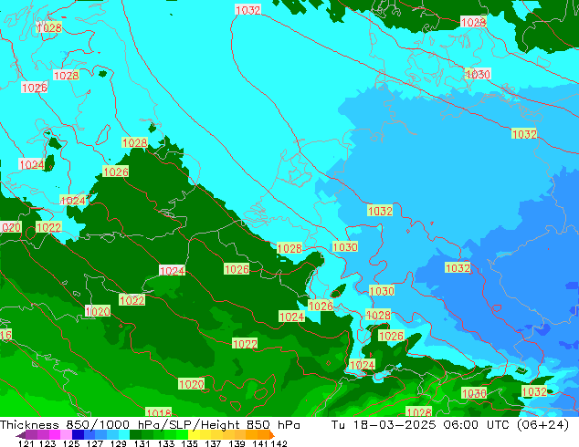Select legend value 141

(x=260, y=443)
